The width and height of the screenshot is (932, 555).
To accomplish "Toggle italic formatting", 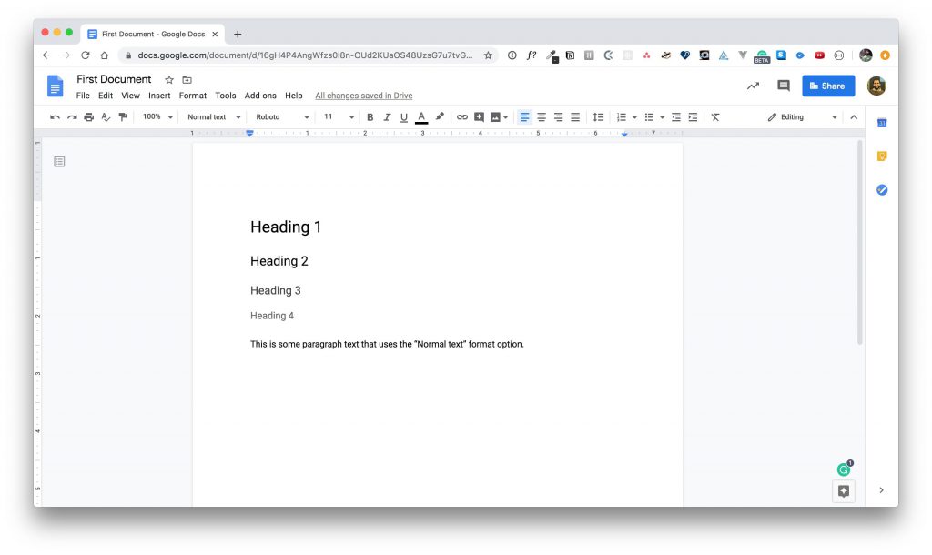I will [387, 116].
